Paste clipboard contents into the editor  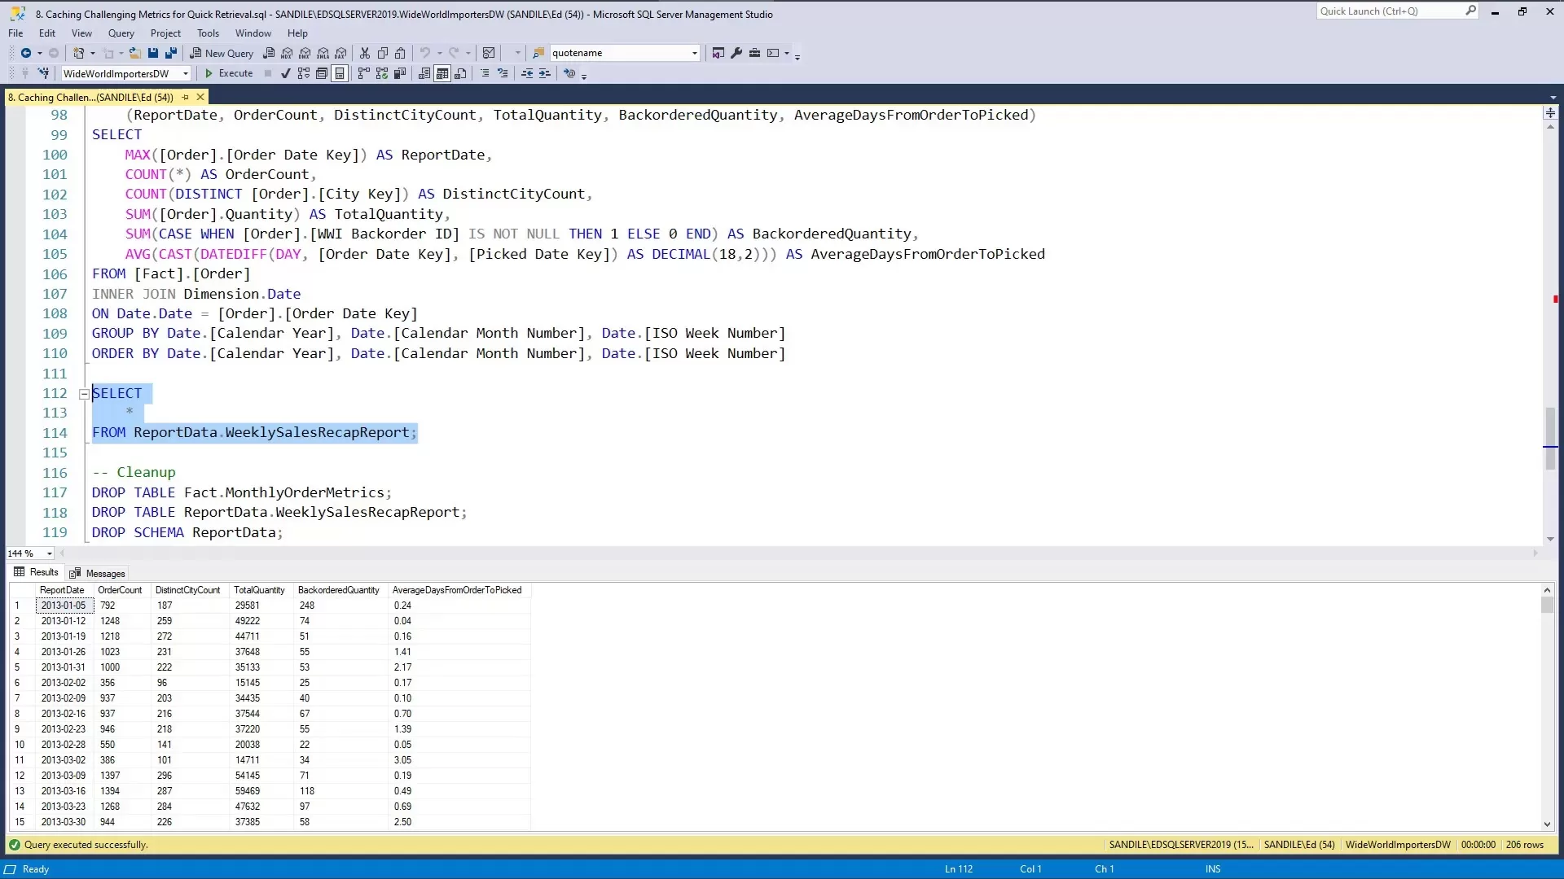click(x=401, y=52)
